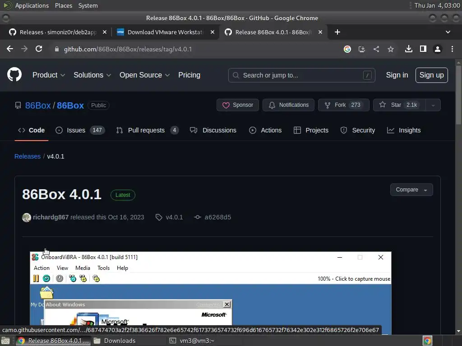Screen dimensions: 462x346
Task: Focus the Search or jump to field
Action: point(301,75)
